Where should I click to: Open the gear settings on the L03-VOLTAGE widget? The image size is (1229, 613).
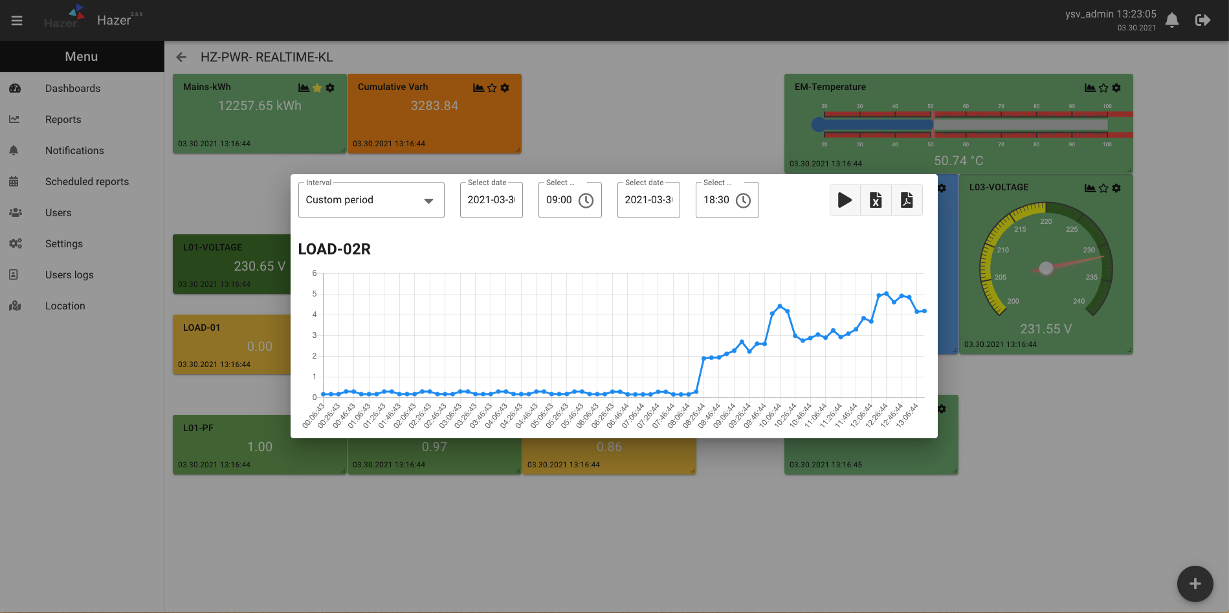(x=1116, y=188)
